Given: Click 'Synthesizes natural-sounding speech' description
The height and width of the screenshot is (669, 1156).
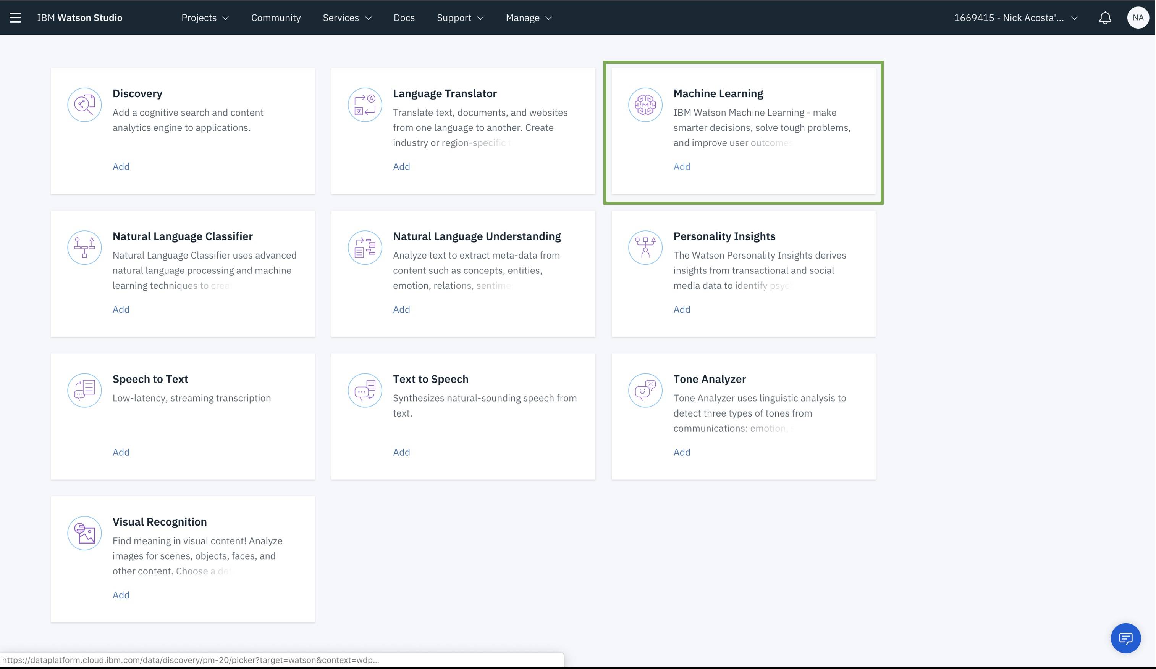Looking at the screenshot, I should pyautogui.click(x=485, y=405).
